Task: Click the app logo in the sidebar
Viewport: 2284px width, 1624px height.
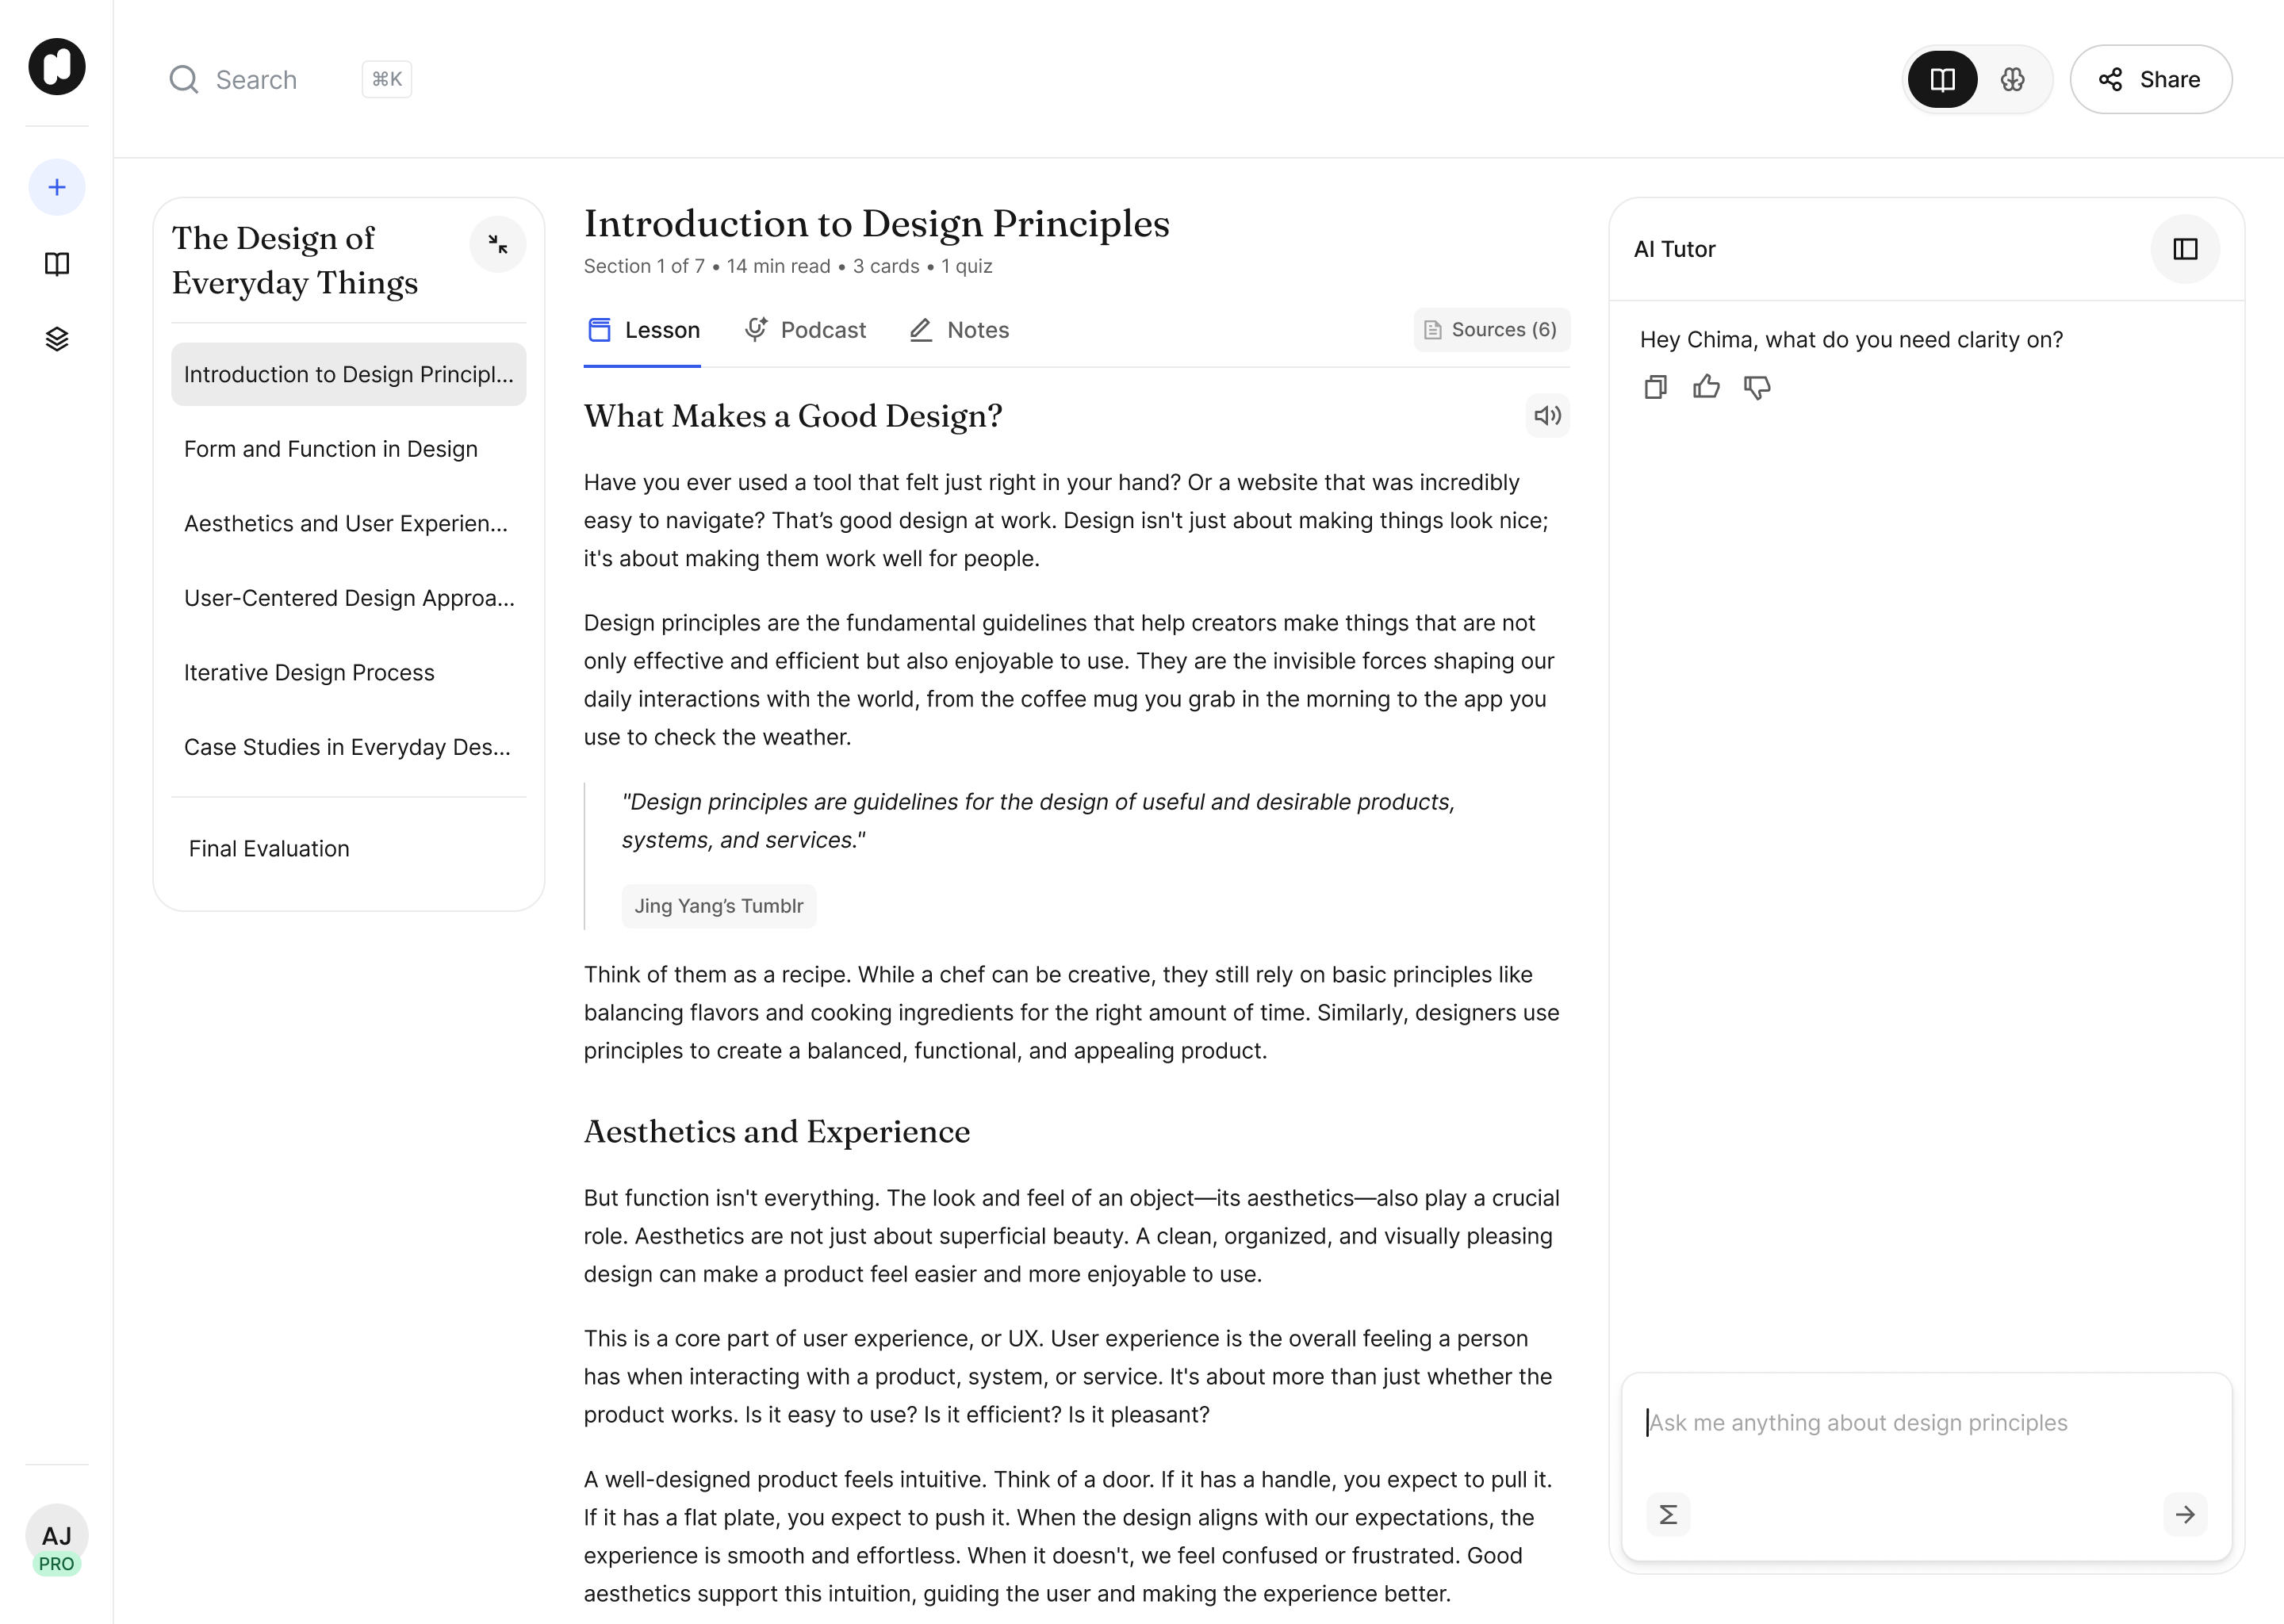Action: [x=57, y=67]
